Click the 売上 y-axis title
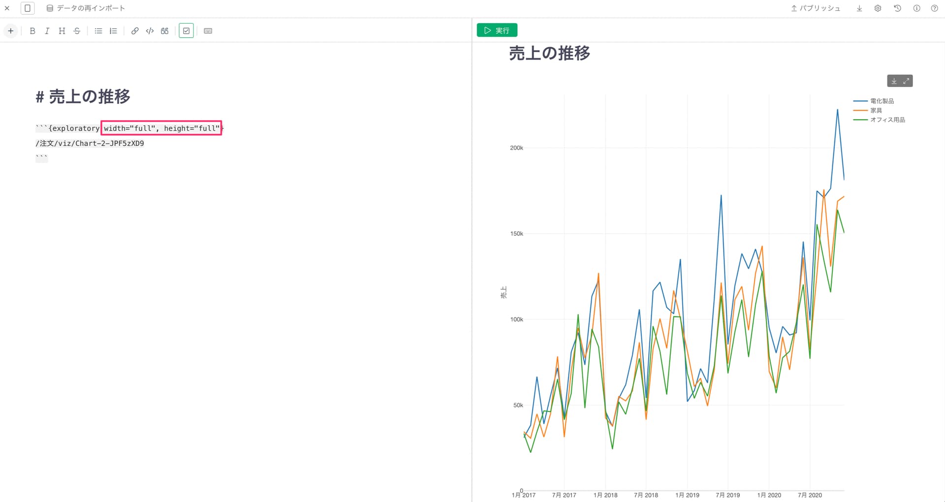 coord(504,292)
